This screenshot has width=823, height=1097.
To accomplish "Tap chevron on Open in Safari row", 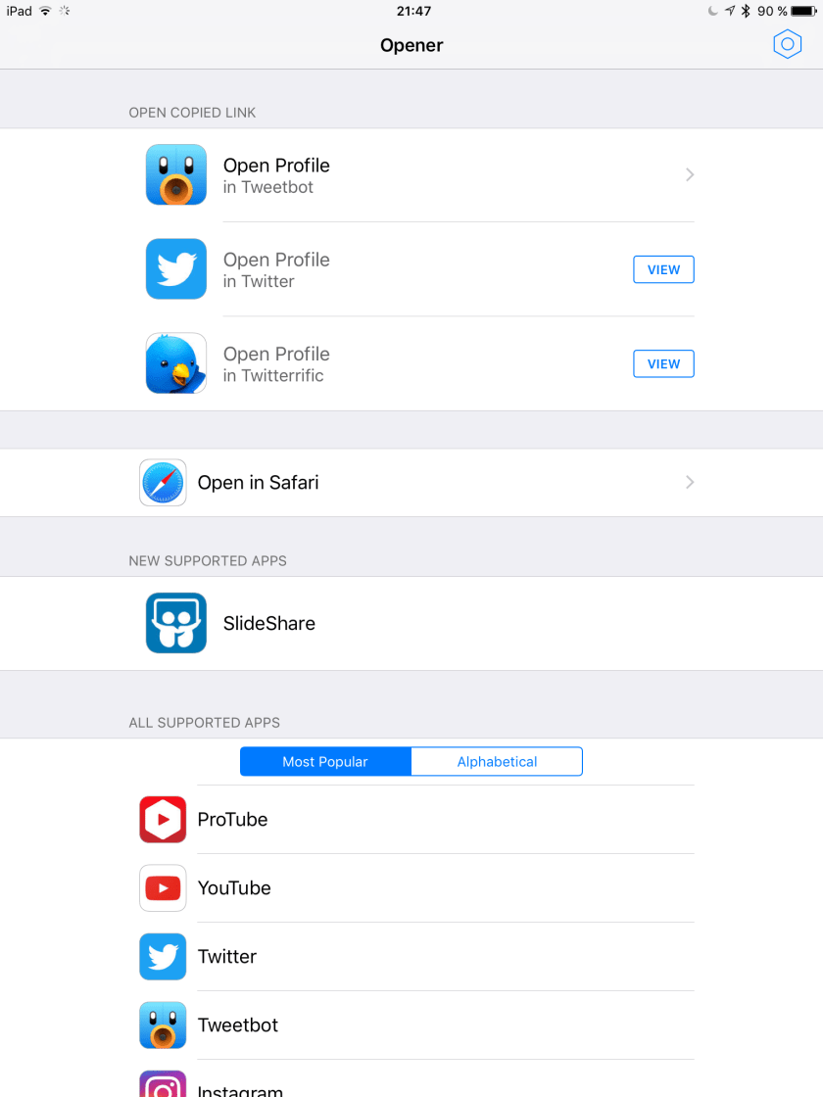I will [690, 482].
